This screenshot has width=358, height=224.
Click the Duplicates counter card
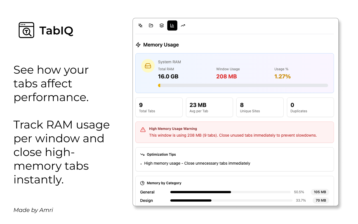[310, 107]
